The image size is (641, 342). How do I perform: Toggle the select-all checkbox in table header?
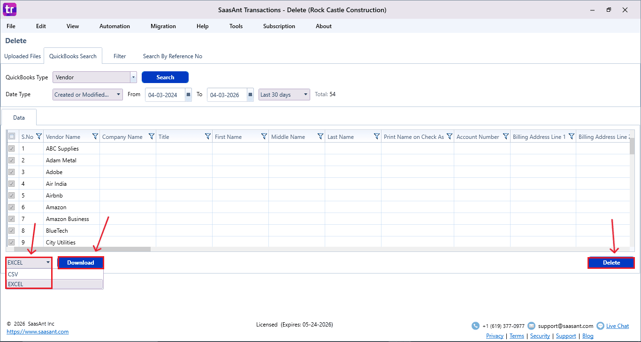click(12, 137)
